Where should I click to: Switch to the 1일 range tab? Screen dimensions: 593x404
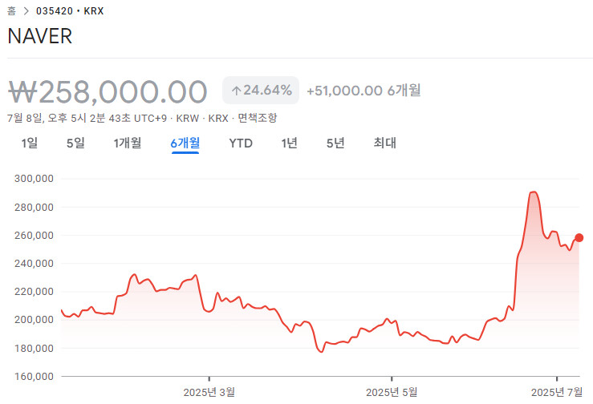29,143
